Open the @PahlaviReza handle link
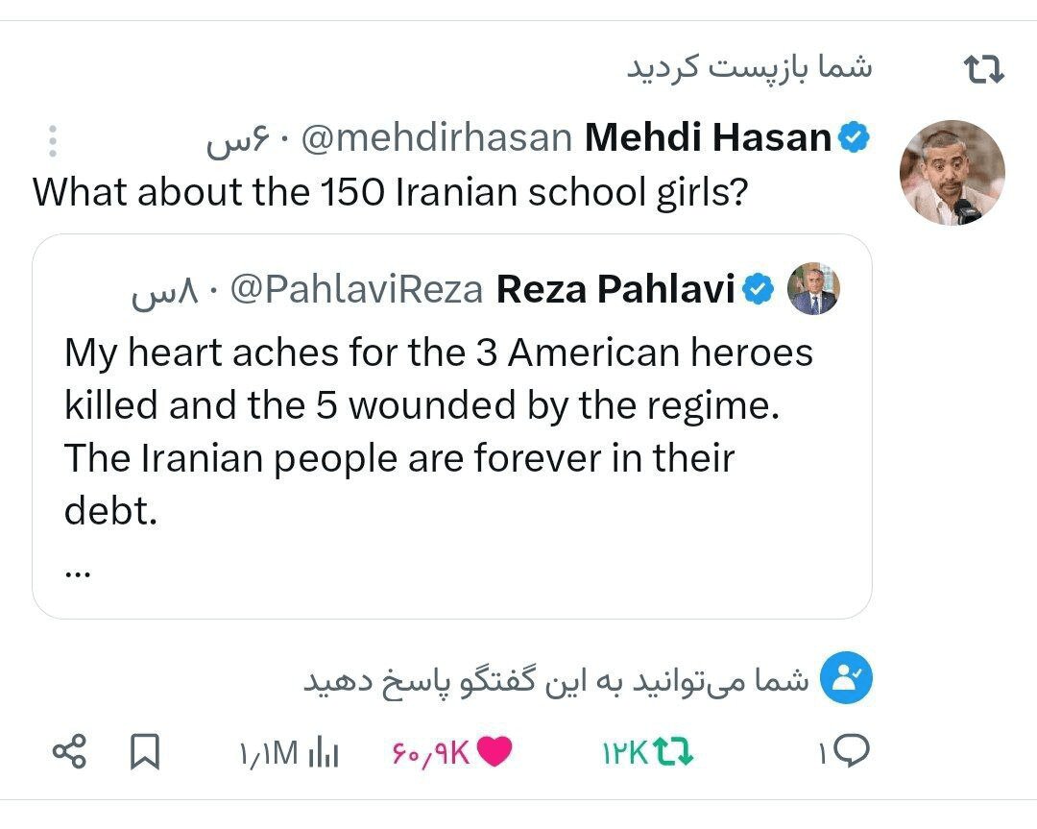 pos(357,289)
